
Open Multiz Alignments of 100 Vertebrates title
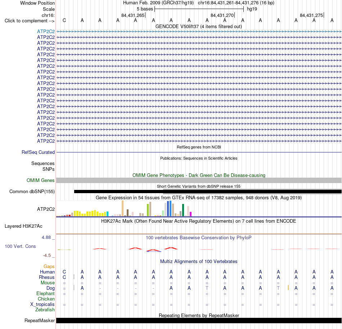pos(199,261)
